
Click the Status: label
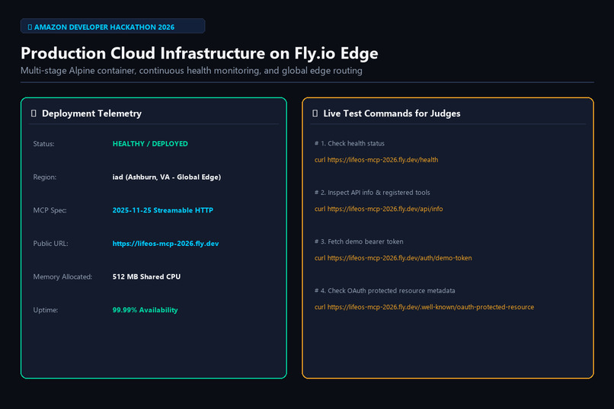point(44,144)
